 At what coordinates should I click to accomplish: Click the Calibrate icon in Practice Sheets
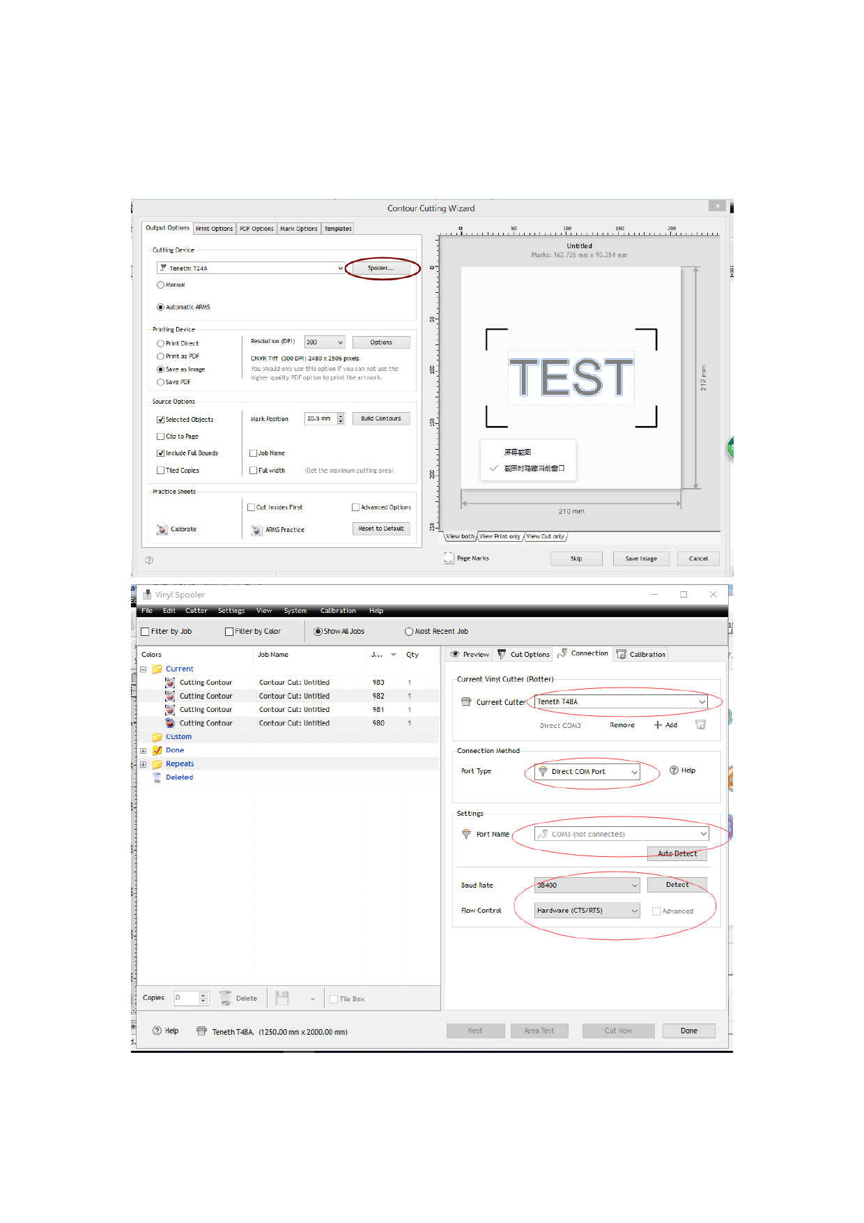[162, 529]
